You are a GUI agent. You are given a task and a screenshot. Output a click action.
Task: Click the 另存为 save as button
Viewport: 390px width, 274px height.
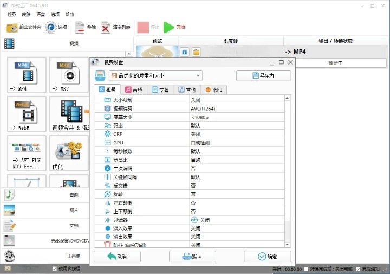(x=263, y=75)
